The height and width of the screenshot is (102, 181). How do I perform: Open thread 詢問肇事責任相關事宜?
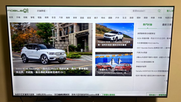click(146, 33)
